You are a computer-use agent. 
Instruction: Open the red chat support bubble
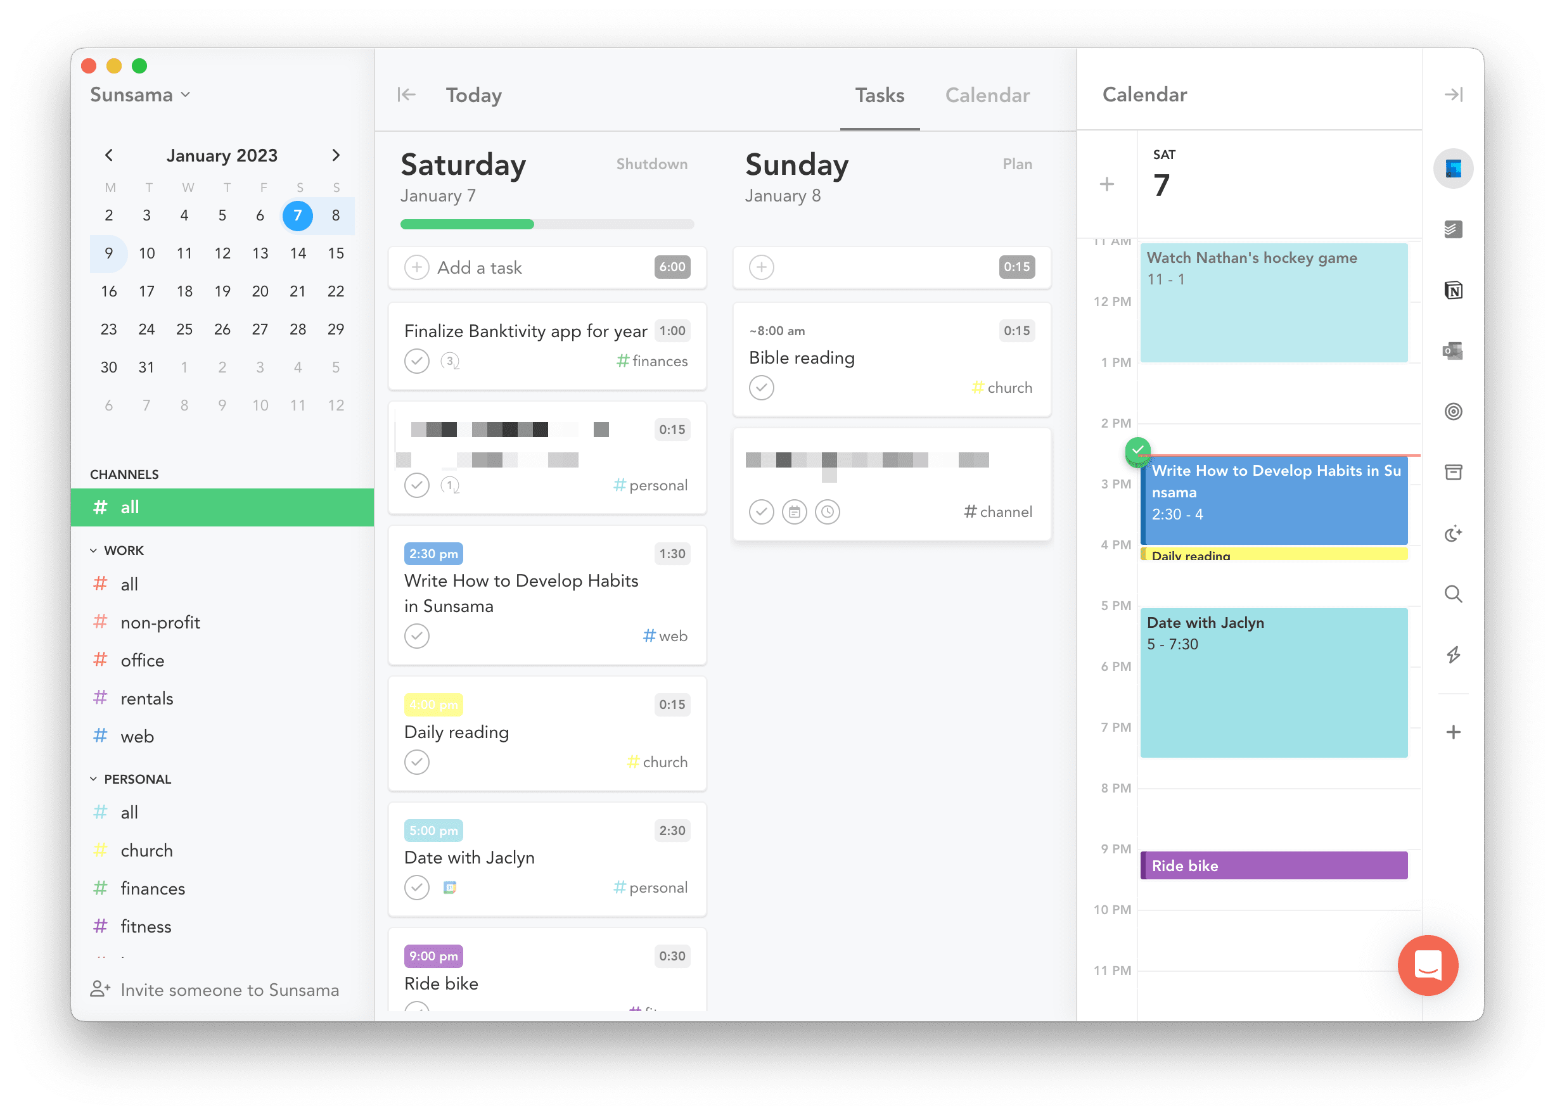tap(1428, 965)
